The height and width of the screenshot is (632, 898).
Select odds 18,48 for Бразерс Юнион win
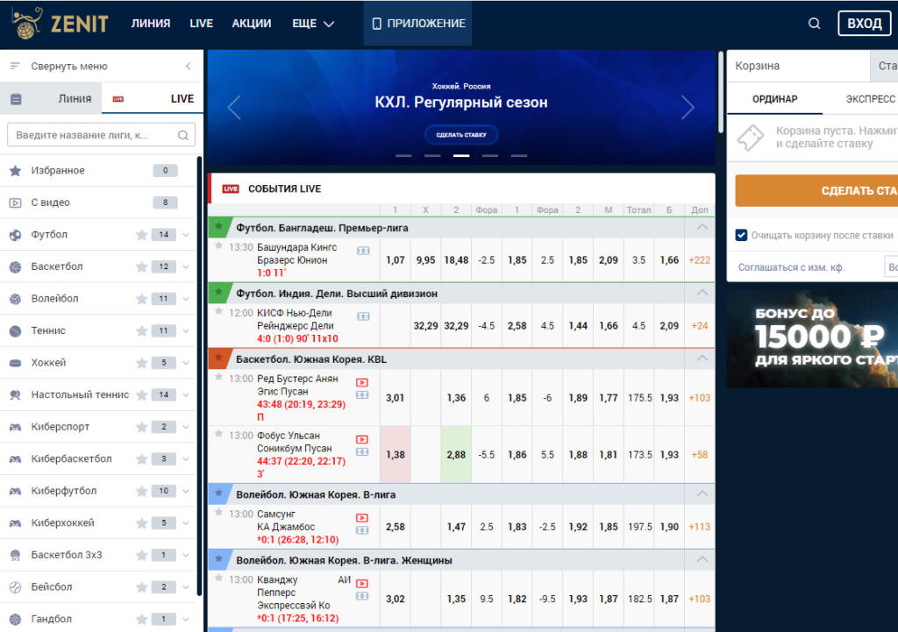click(456, 259)
